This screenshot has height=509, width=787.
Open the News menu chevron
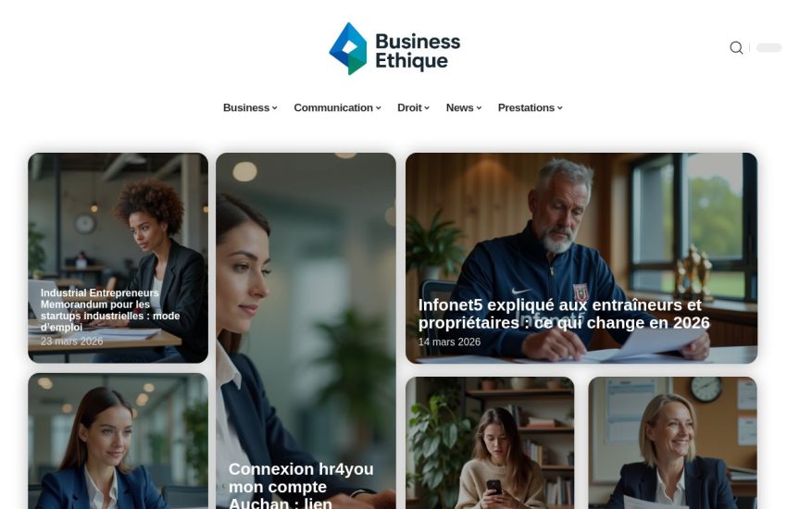(x=479, y=108)
